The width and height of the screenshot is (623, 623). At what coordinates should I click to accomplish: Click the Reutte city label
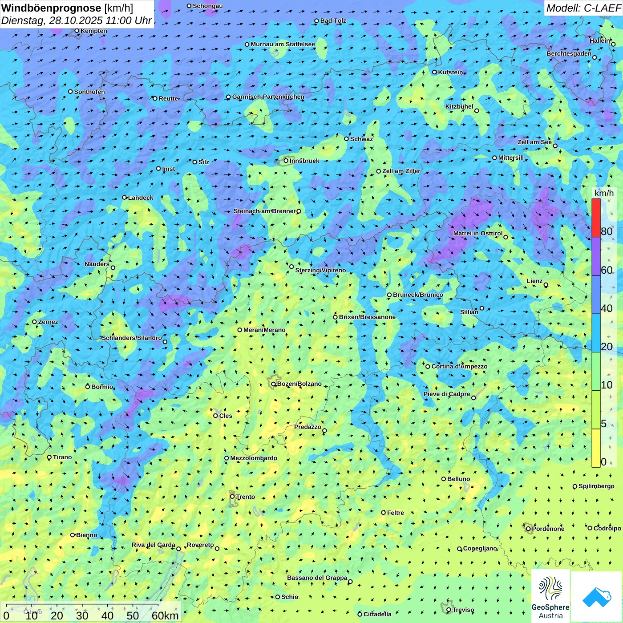coord(168,98)
